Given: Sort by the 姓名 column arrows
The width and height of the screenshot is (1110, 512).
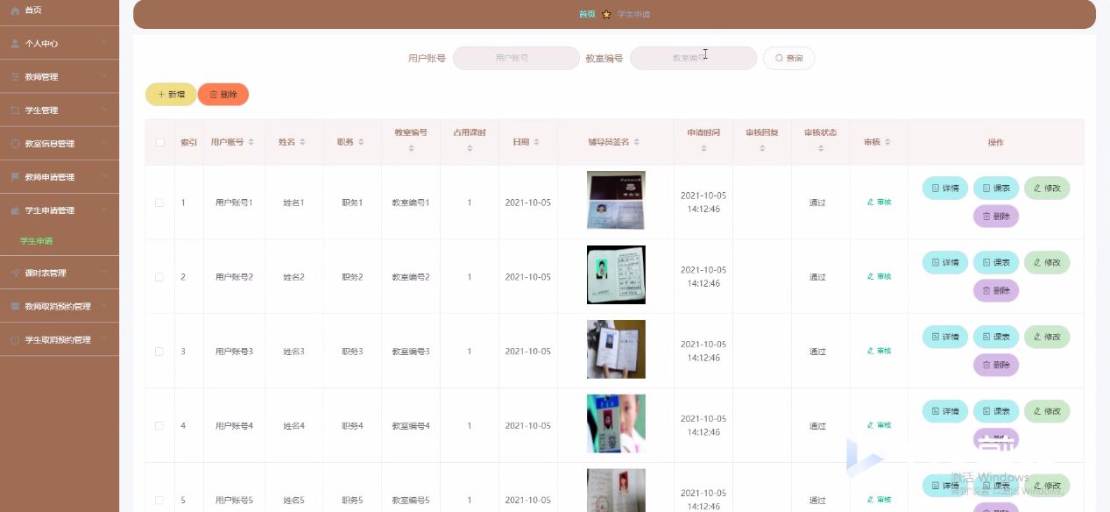Looking at the screenshot, I should tap(304, 142).
